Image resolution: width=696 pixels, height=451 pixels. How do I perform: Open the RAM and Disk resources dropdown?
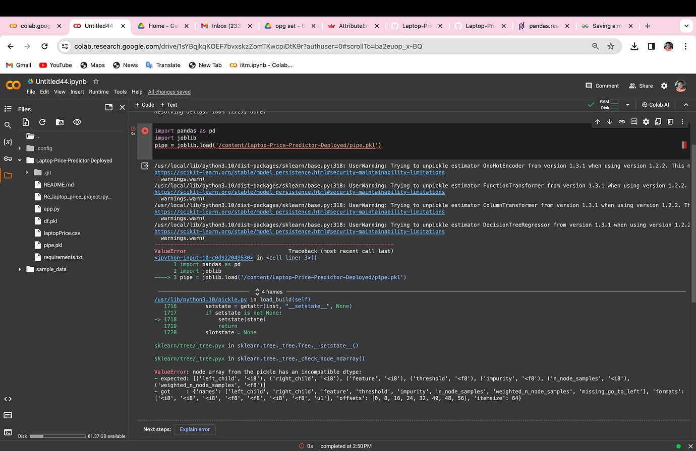click(x=627, y=104)
